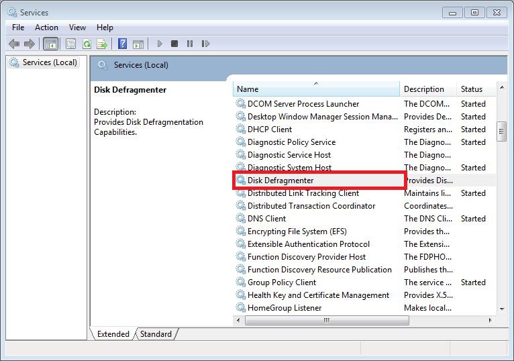This screenshot has height=361, width=514.
Task: Click 'The FDPHO...' description cell
Action: [427, 257]
